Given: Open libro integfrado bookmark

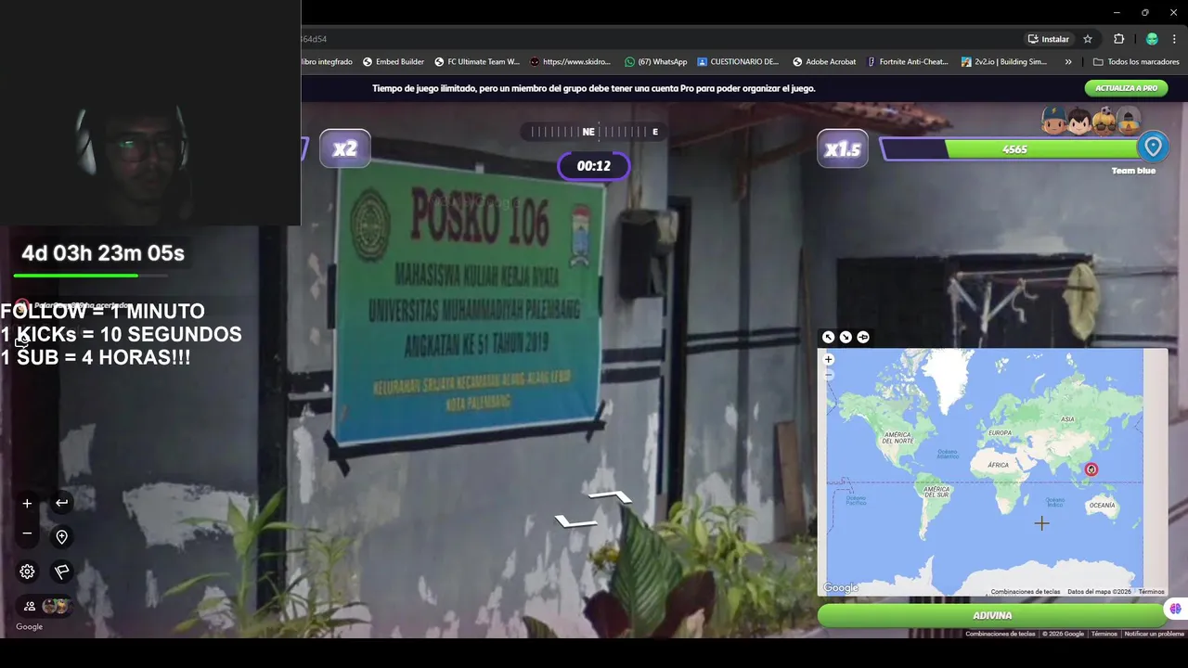Looking at the screenshot, I should coord(328,62).
